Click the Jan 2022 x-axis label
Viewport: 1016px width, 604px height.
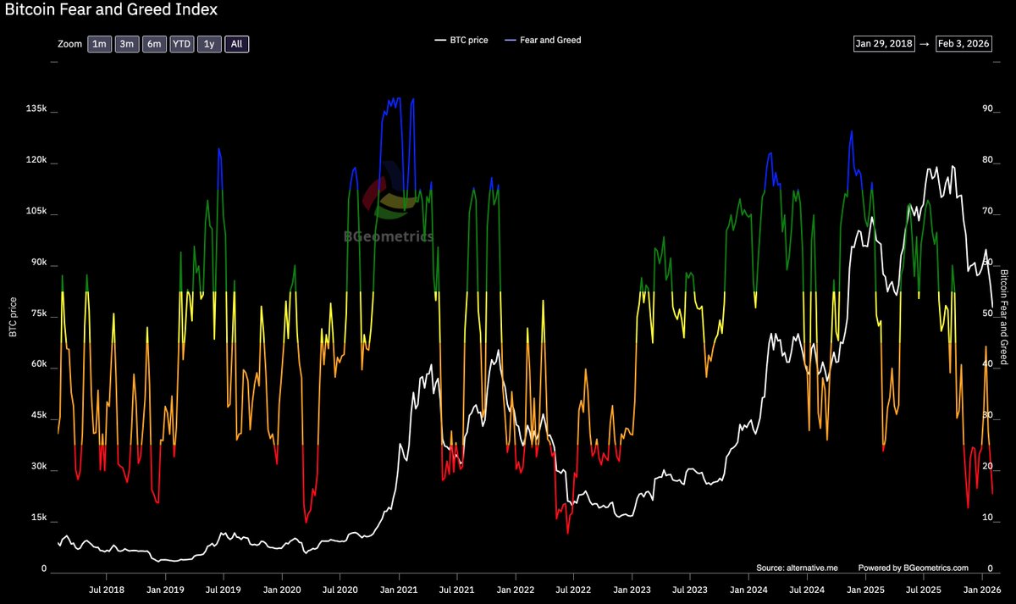516,588
